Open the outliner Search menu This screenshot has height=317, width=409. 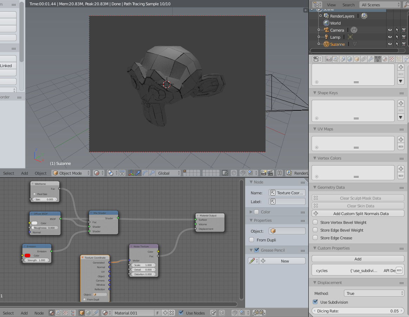pos(349,5)
